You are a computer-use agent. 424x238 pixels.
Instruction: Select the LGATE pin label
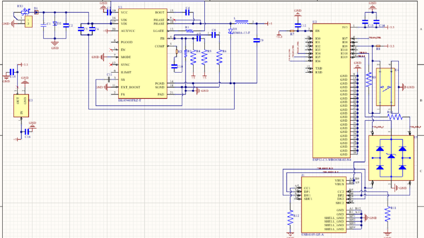[x=159, y=31]
